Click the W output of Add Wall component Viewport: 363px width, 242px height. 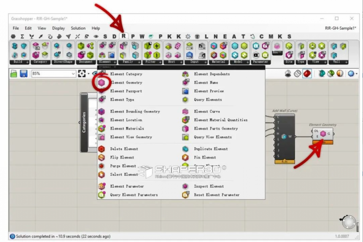[x=290, y=137]
